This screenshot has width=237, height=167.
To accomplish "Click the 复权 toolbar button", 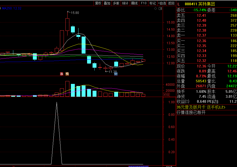I will click(x=98, y=3).
